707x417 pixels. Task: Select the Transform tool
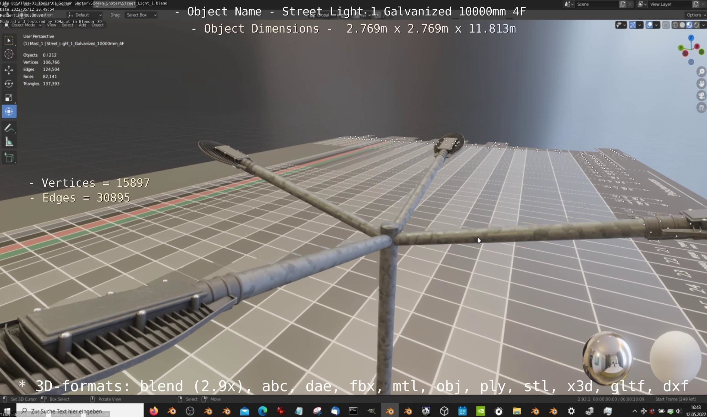pyautogui.click(x=9, y=112)
